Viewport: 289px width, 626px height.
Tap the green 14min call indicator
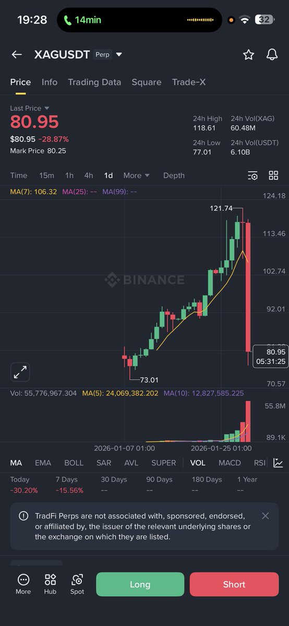pyautogui.click(x=82, y=20)
